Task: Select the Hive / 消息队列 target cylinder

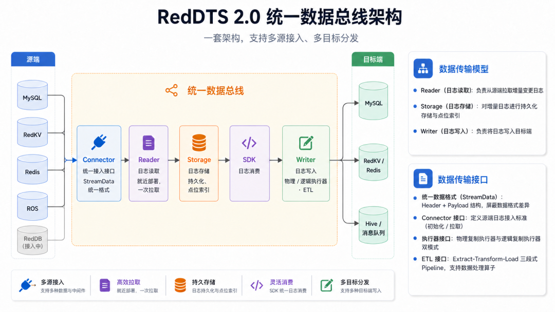Action: [374, 225]
